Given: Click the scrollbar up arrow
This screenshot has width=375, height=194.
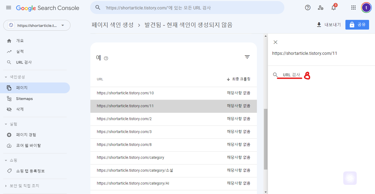Looking at the screenshot, I should coord(266,36).
